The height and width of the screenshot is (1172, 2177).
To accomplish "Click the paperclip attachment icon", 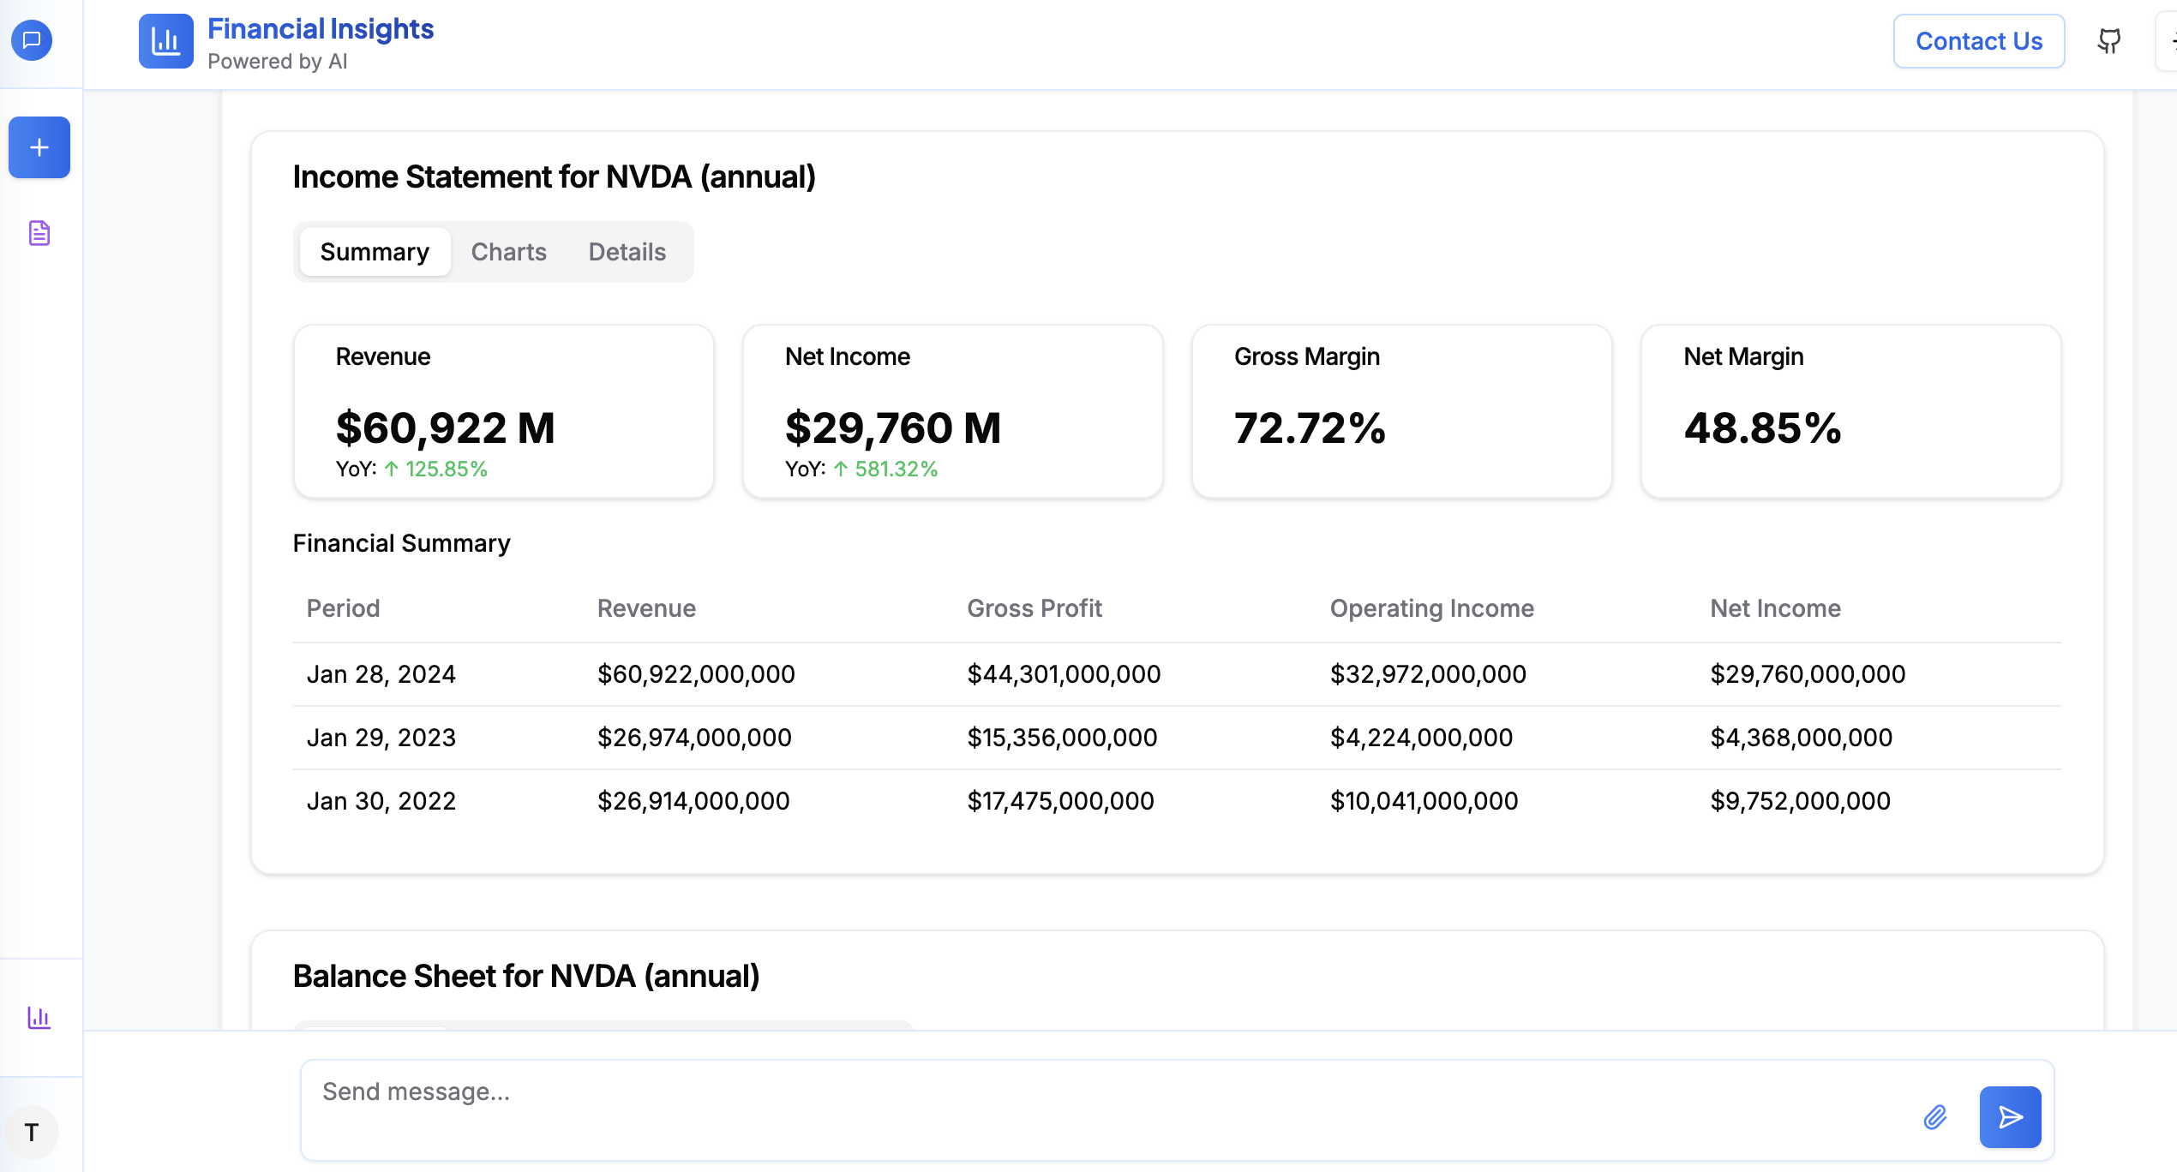I will tap(1935, 1117).
